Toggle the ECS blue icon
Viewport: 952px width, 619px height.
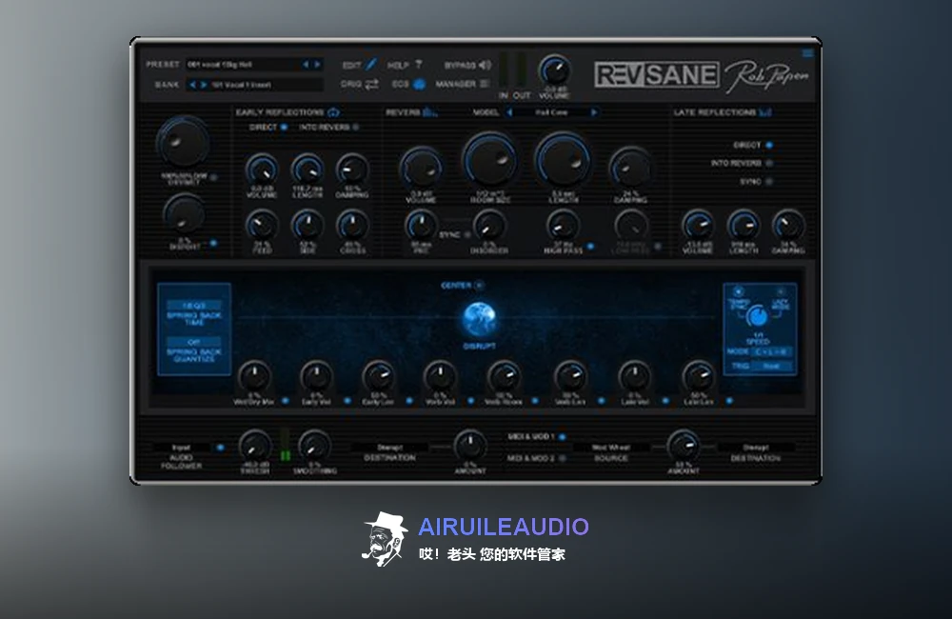point(419,84)
